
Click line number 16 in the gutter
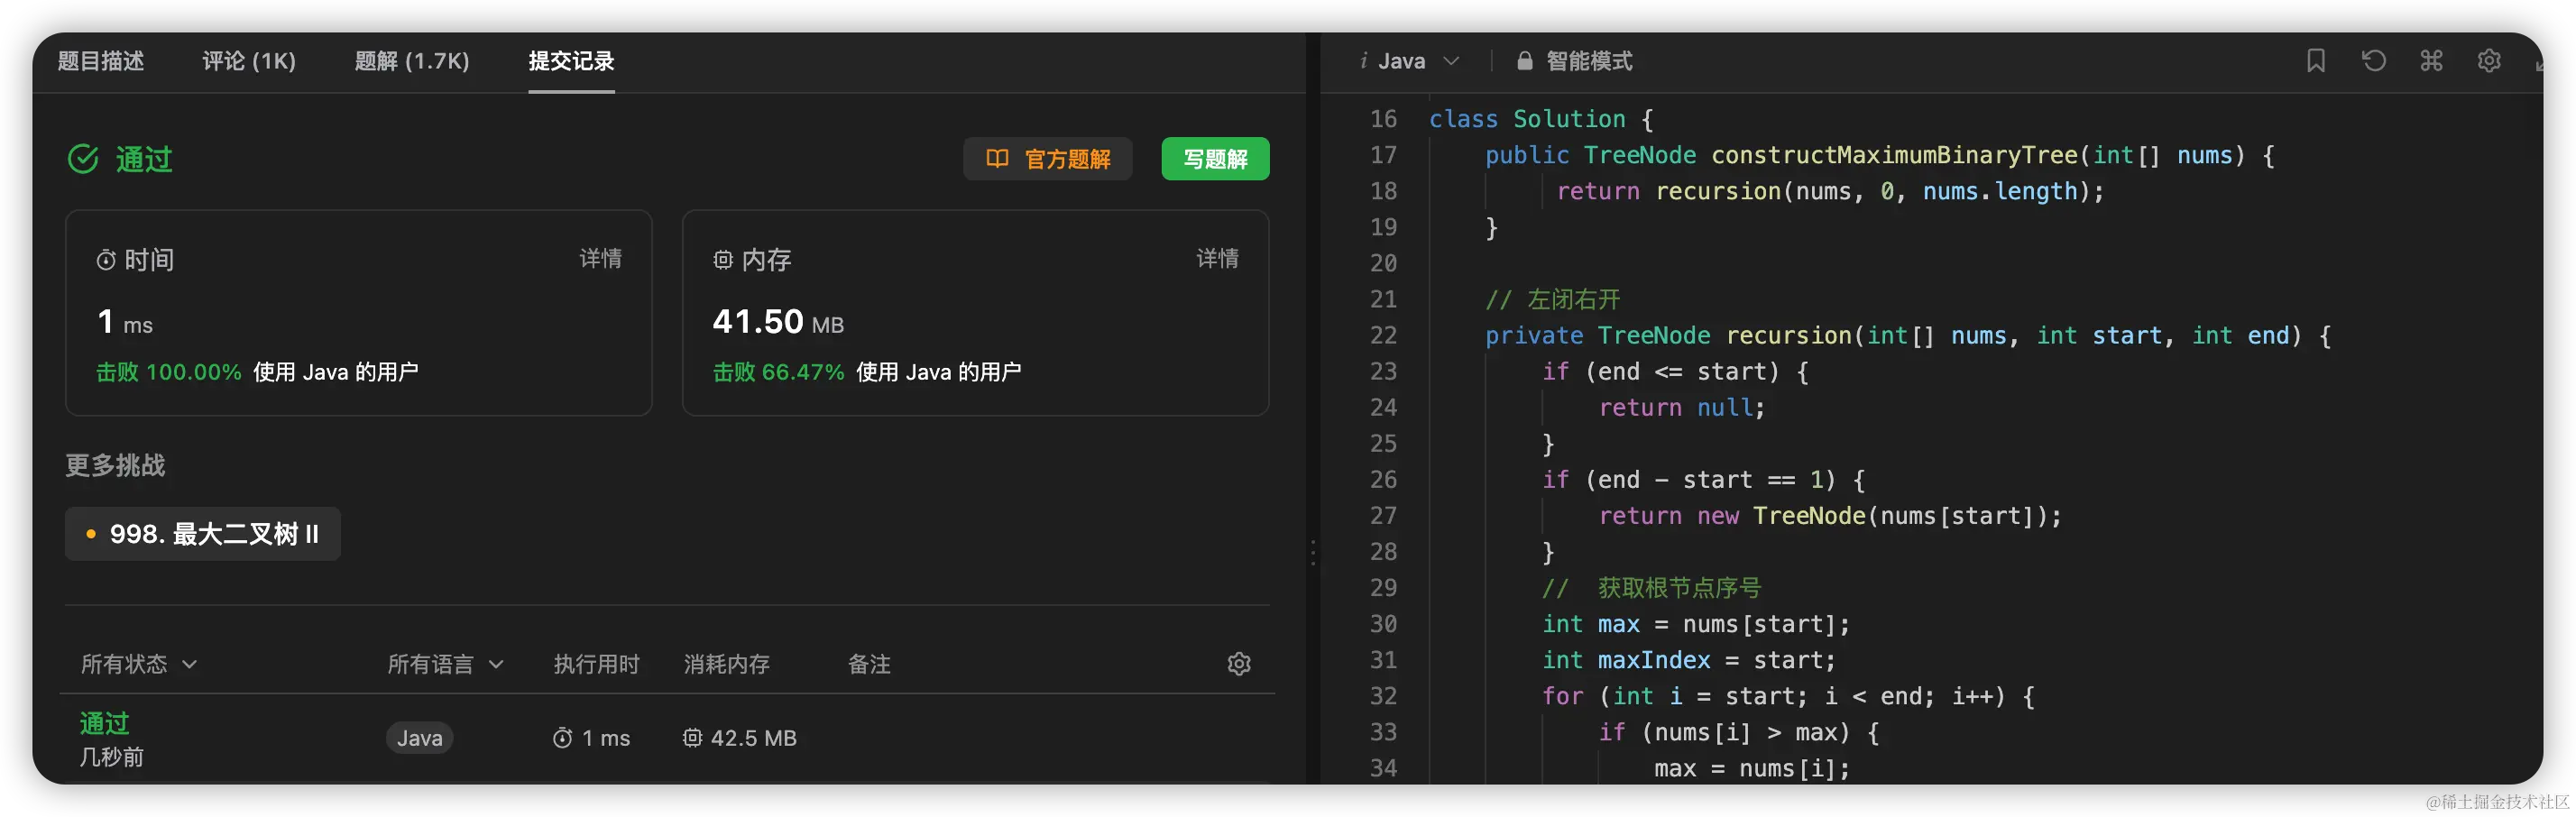[1383, 119]
